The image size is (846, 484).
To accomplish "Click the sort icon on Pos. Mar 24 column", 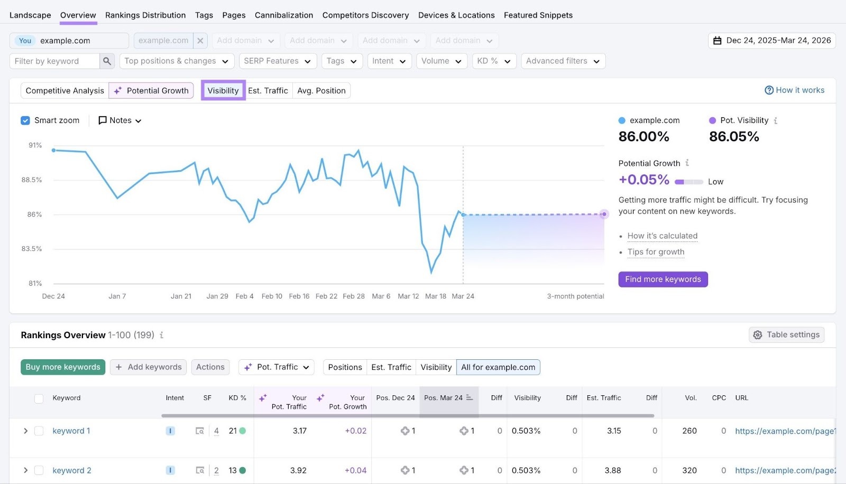I will pyautogui.click(x=471, y=398).
